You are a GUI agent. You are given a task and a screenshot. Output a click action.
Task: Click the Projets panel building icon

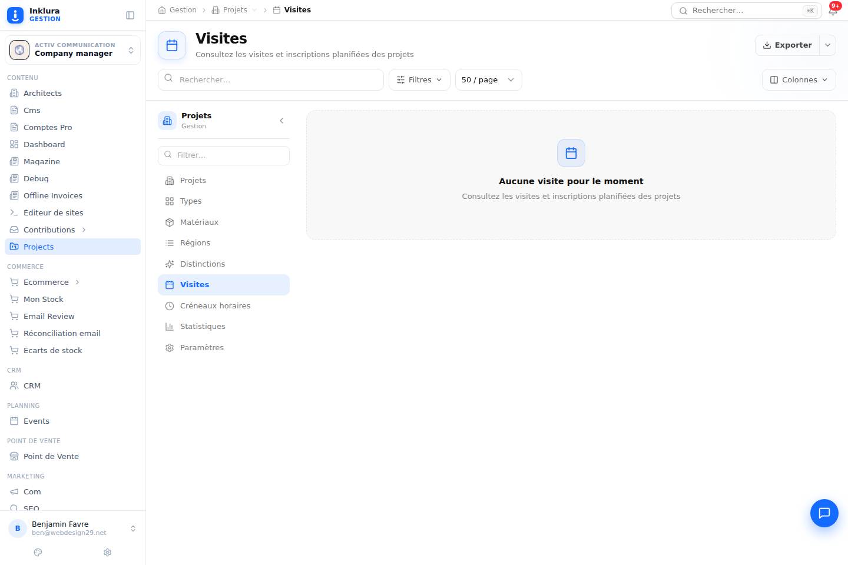click(167, 121)
